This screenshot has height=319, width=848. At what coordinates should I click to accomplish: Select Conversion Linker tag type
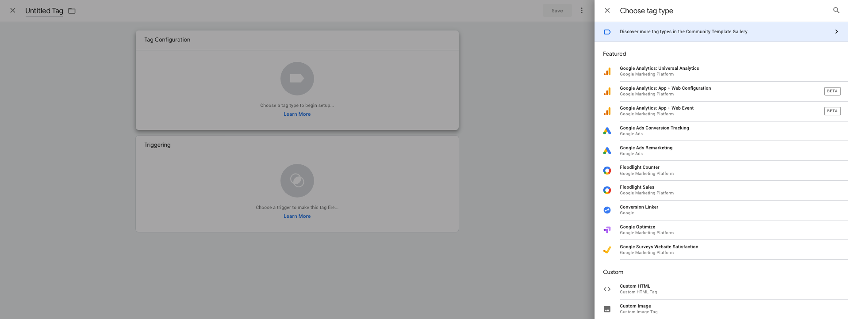tap(721, 210)
